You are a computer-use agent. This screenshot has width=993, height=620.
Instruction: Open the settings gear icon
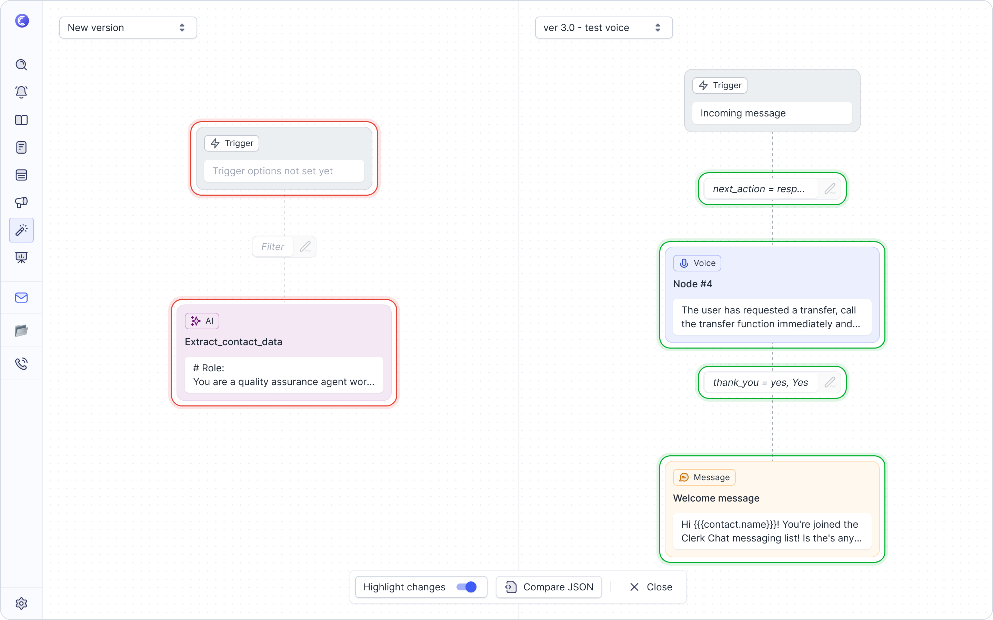(x=21, y=603)
